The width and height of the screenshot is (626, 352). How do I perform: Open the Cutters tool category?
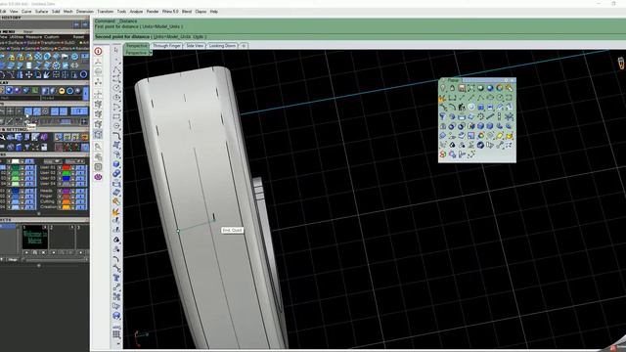coord(65,48)
